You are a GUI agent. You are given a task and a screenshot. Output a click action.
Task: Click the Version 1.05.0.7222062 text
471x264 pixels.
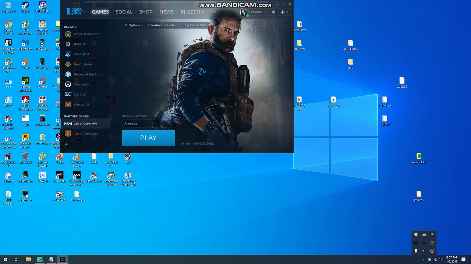[x=197, y=143]
